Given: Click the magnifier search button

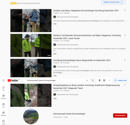Looking at the screenshot, I should pyautogui.click(x=93, y=80).
